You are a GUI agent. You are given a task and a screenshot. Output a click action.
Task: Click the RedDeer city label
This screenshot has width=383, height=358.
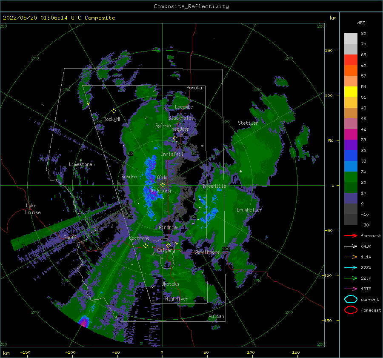[x=180, y=129]
